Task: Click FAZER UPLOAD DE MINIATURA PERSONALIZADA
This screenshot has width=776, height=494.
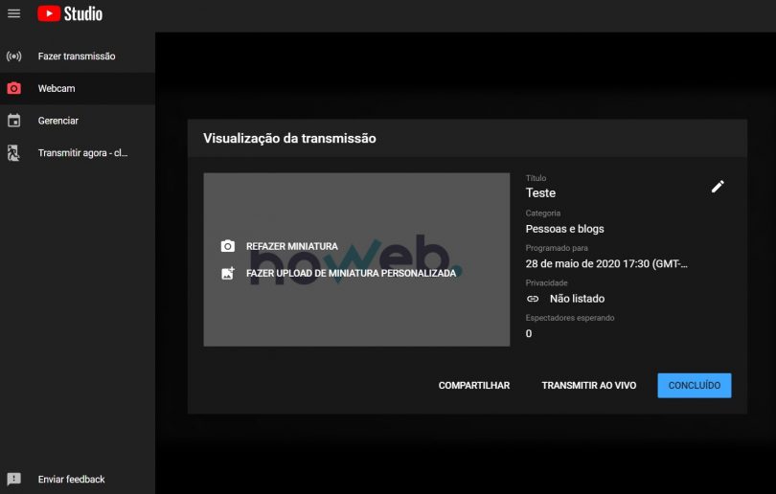Action: pos(351,273)
